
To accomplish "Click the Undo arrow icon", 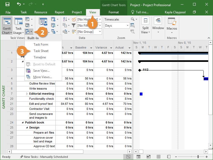I will [19, 5].
